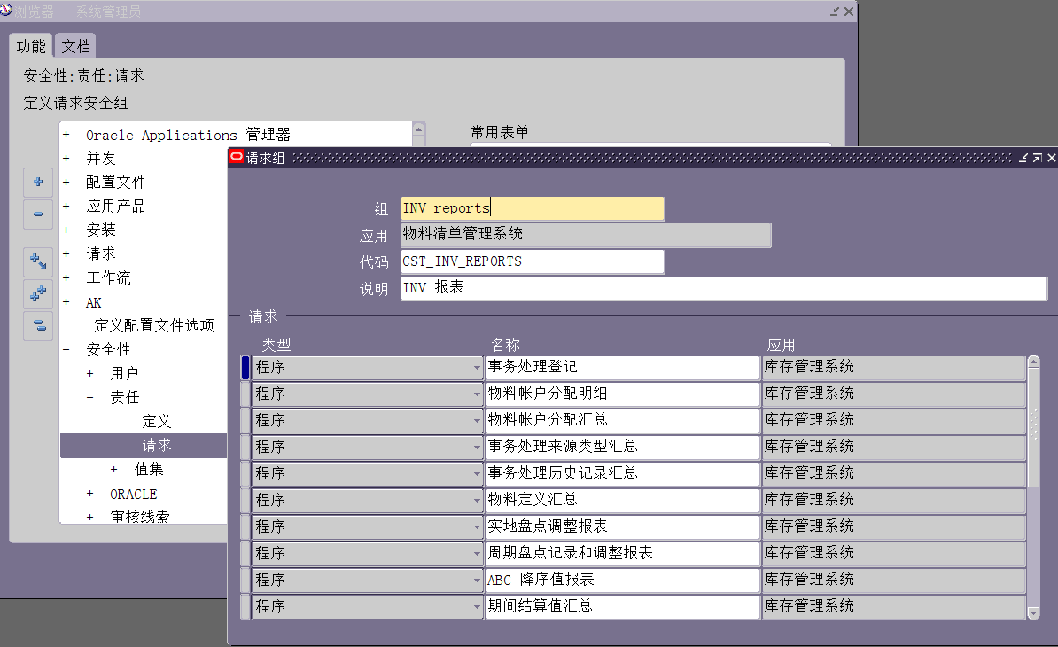The height and width of the screenshot is (647, 1058).
Task: Click the Expand Branch plus-with-arrow button
Action: (38, 261)
